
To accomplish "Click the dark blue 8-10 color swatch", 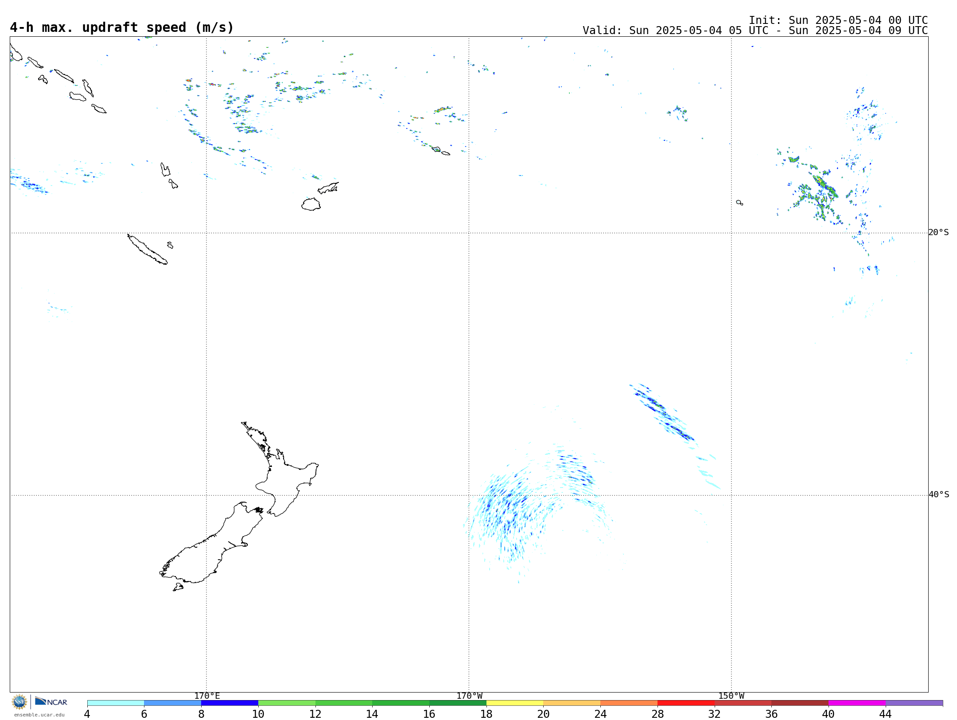I will click(x=230, y=703).
